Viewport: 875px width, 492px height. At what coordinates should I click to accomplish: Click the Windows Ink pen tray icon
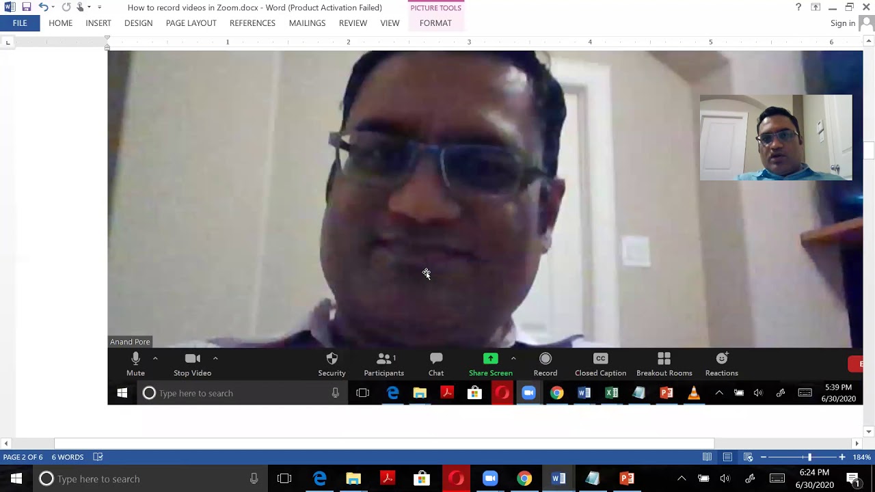[x=750, y=478]
